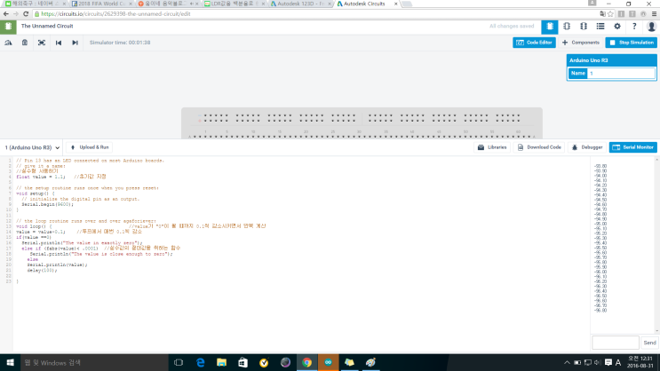Click Download Code button
Viewport: 660px width, 371px height.
[539, 147]
